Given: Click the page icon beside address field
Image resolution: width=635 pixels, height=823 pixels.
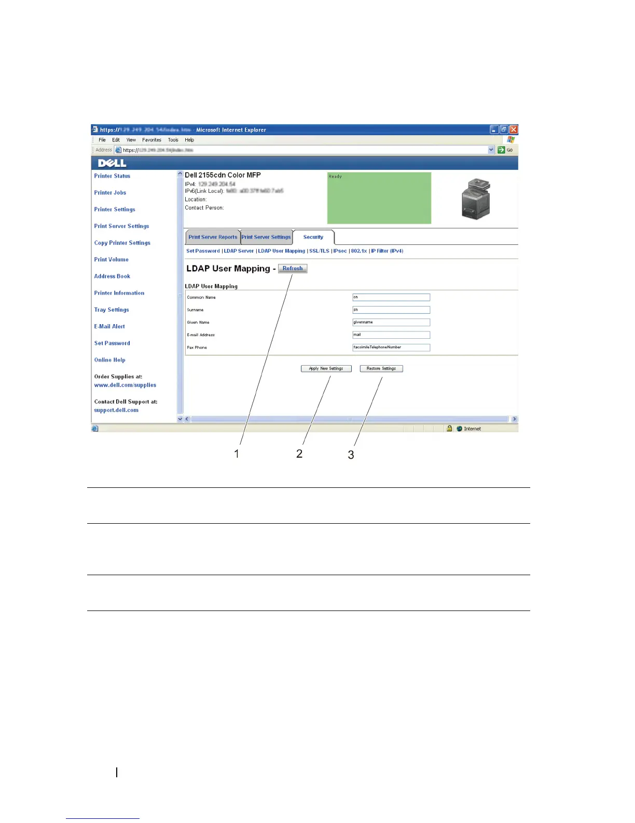Looking at the screenshot, I should (118, 150).
